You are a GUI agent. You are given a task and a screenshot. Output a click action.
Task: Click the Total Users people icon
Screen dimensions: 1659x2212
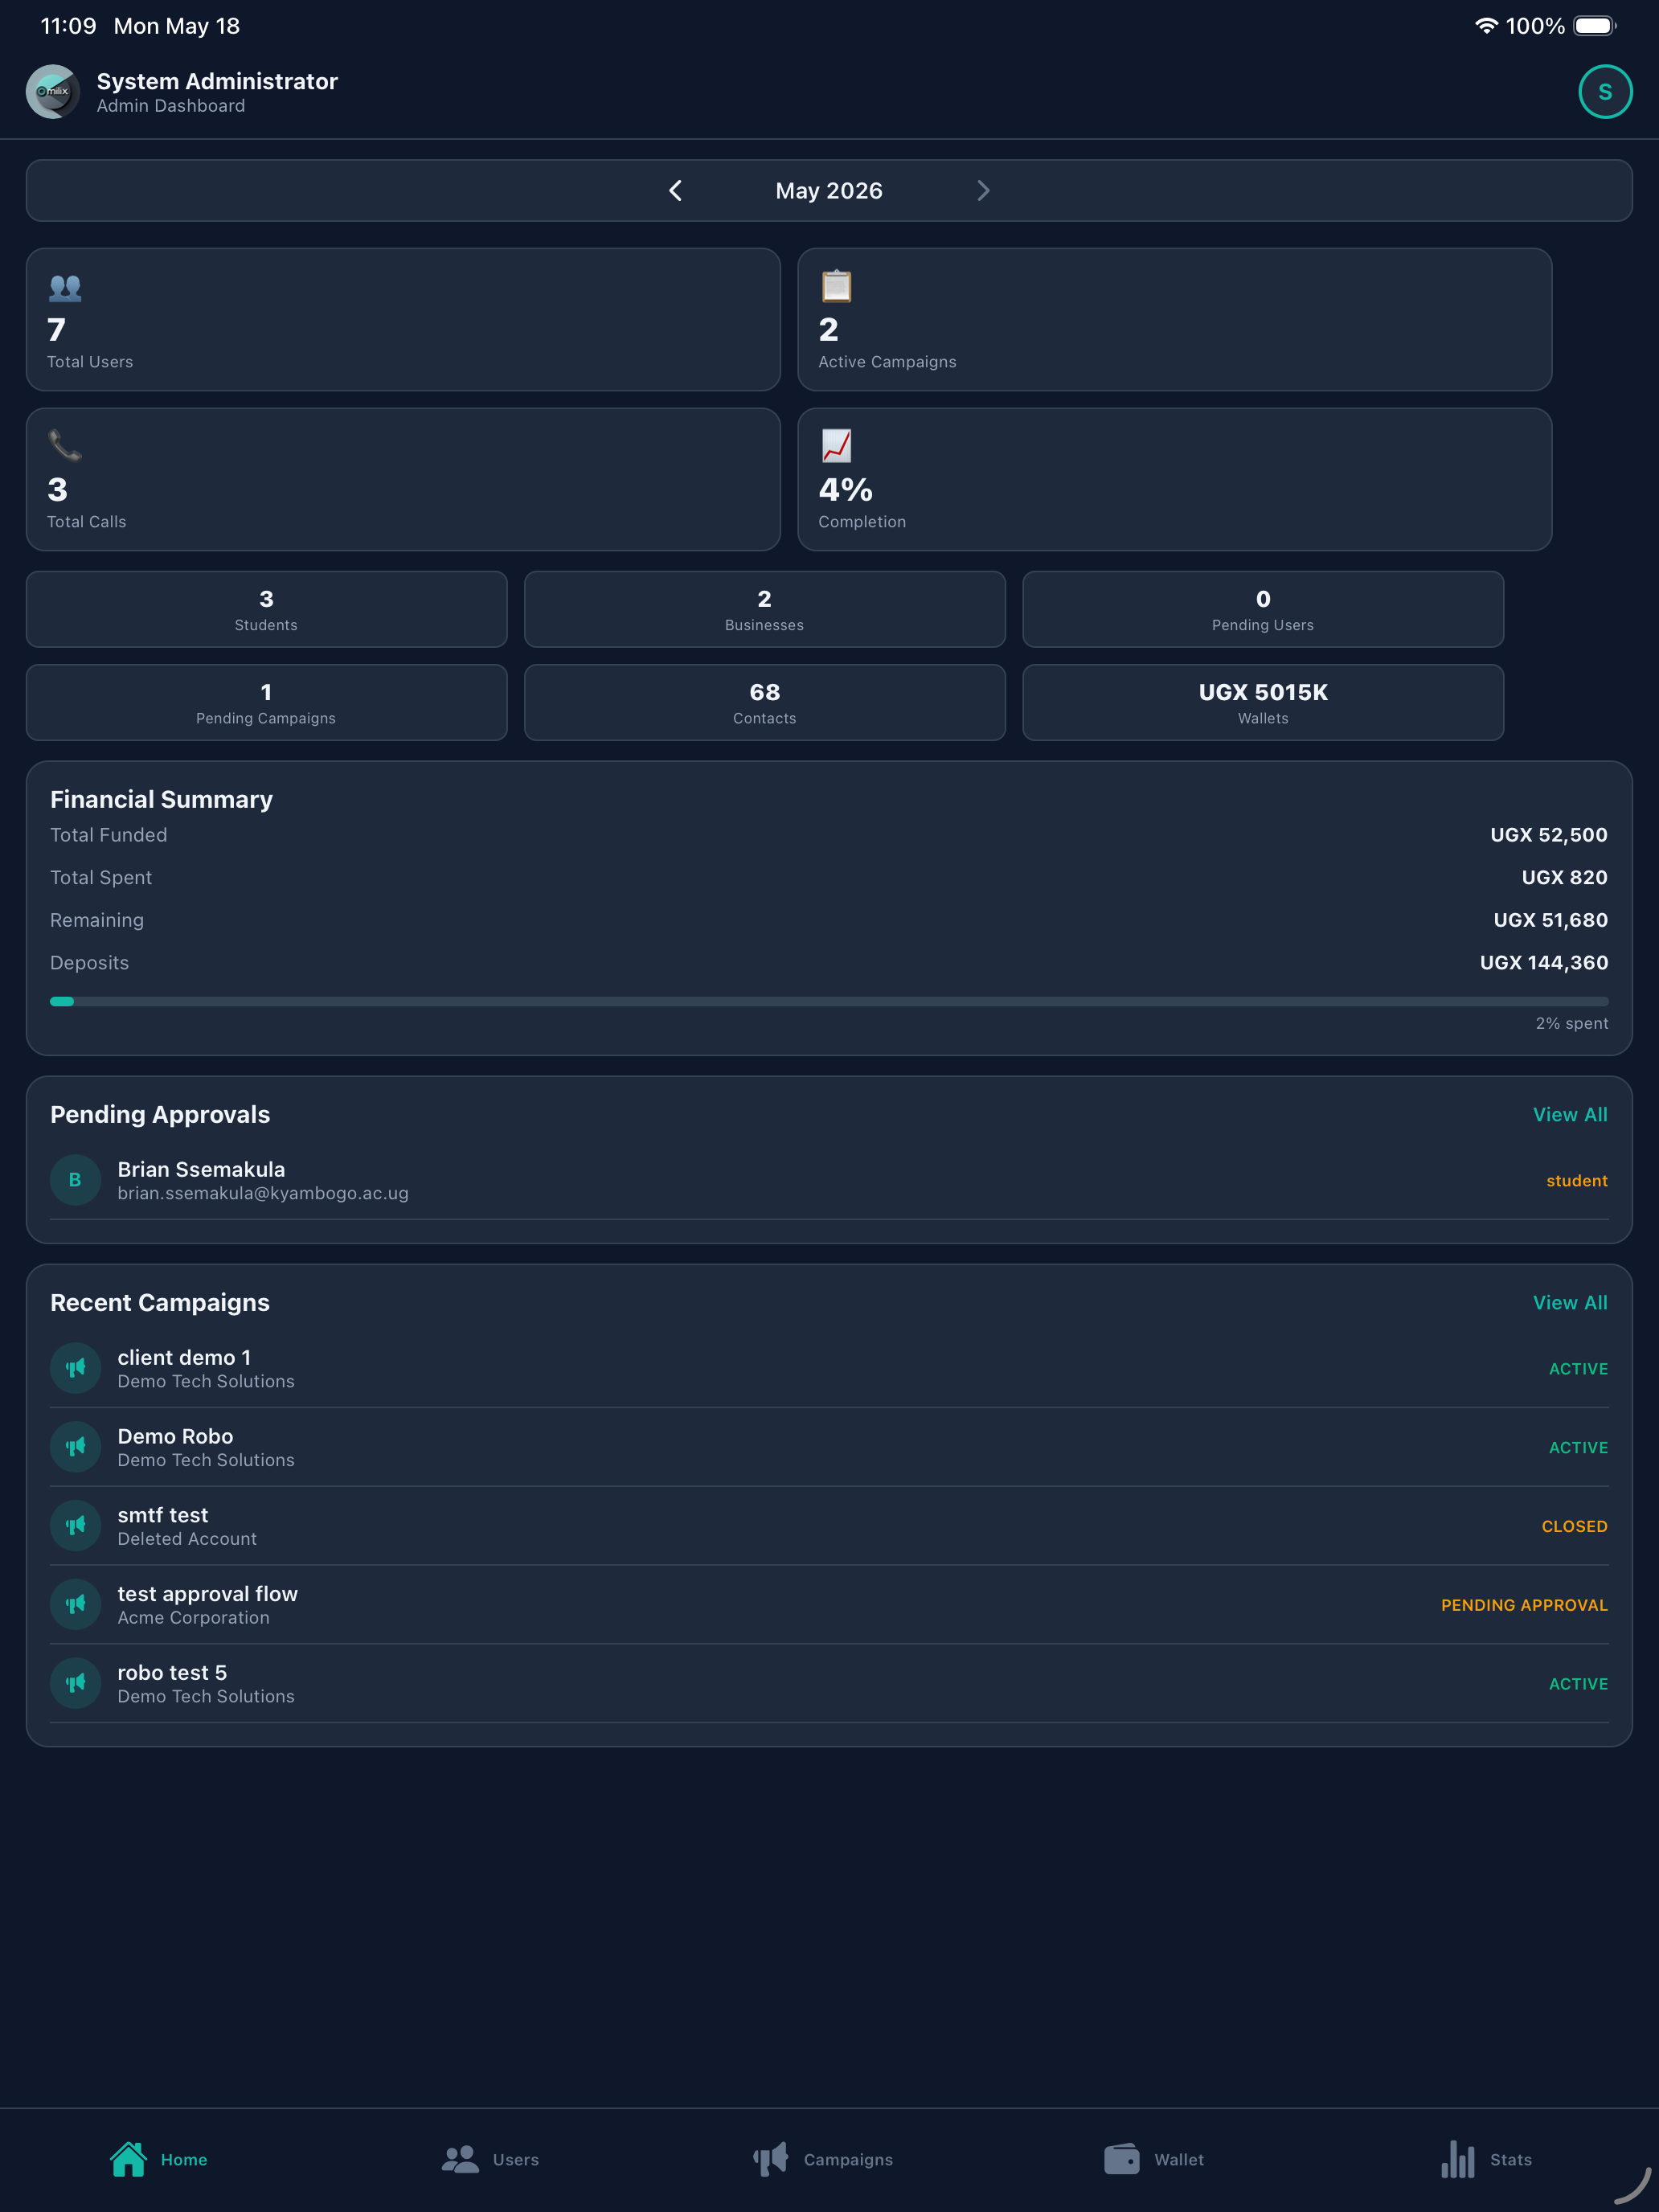click(65, 288)
